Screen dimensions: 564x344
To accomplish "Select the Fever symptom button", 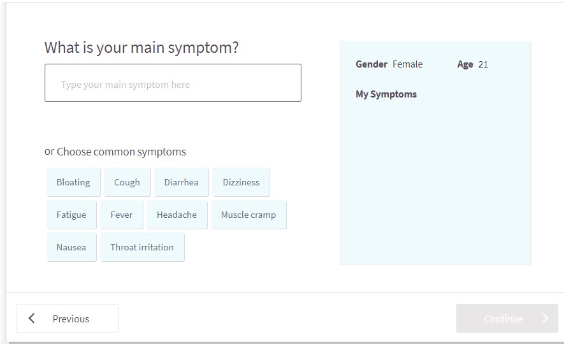I will (122, 215).
